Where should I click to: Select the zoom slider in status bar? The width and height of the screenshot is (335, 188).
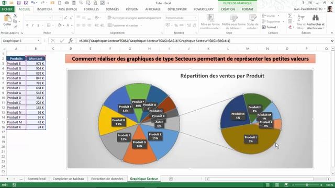307,185
